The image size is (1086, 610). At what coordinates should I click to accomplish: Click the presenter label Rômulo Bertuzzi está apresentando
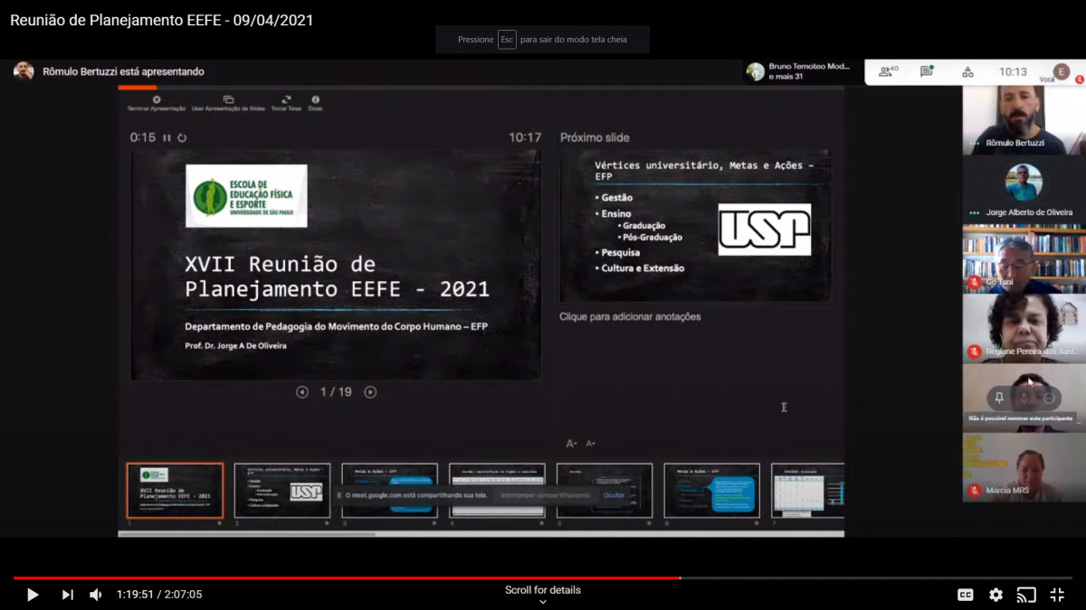(124, 71)
